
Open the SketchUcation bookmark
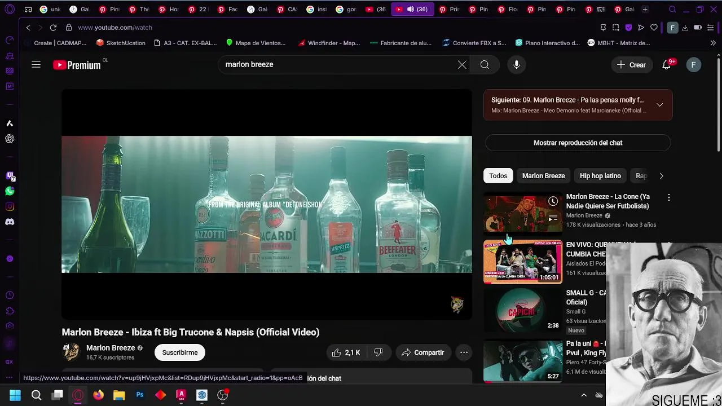pyautogui.click(x=121, y=43)
